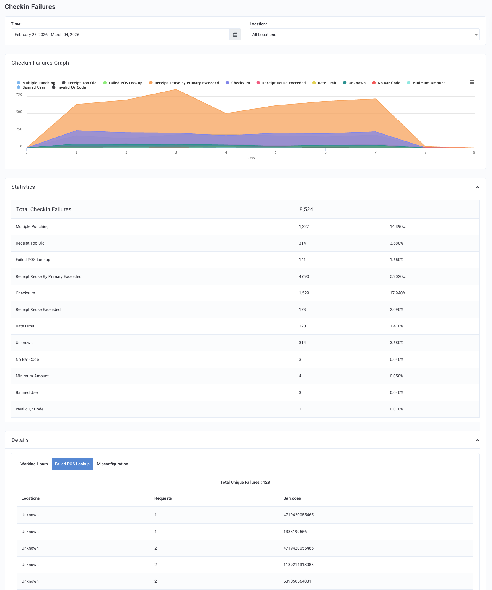The height and width of the screenshot is (590, 492).
Task: Hide Receipt Reuse By Primary Exceeded series
Action: (184, 83)
